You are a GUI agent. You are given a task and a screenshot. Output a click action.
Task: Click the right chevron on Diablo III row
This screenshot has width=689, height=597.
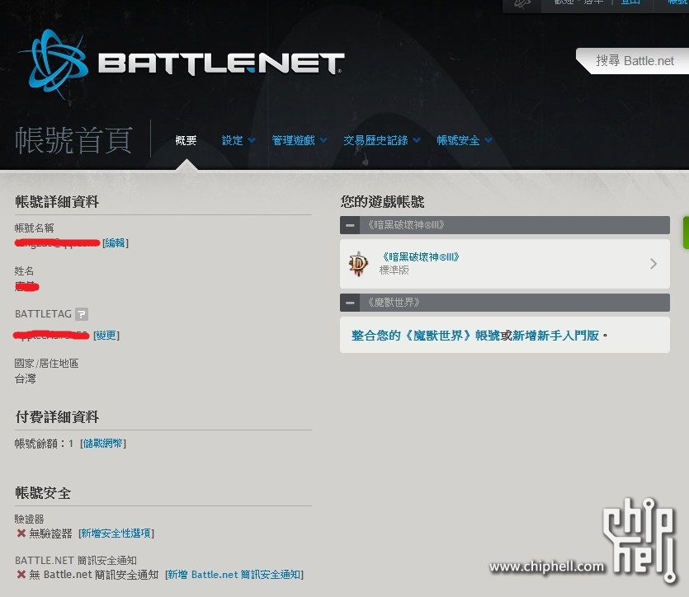pyautogui.click(x=654, y=263)
